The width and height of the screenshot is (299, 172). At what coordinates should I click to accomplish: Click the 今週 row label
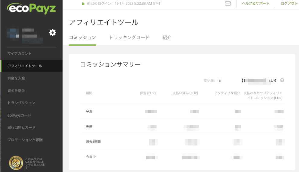pyautogui.click(x=89, y=111)
